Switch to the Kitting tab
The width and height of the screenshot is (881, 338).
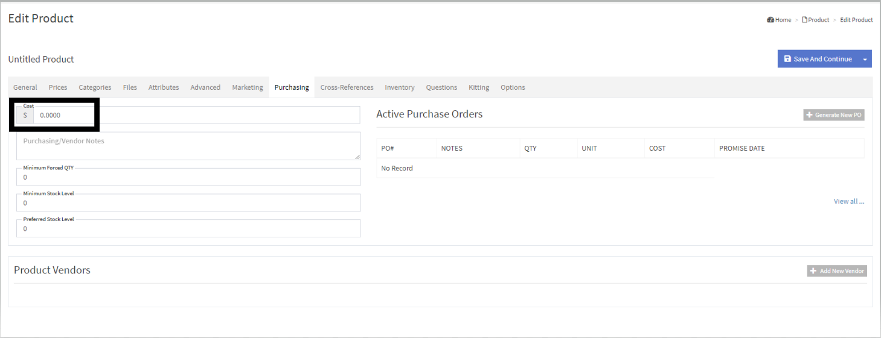479,87
